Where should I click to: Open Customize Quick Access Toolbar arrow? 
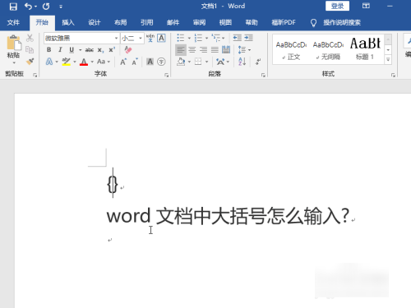[61, 7]
